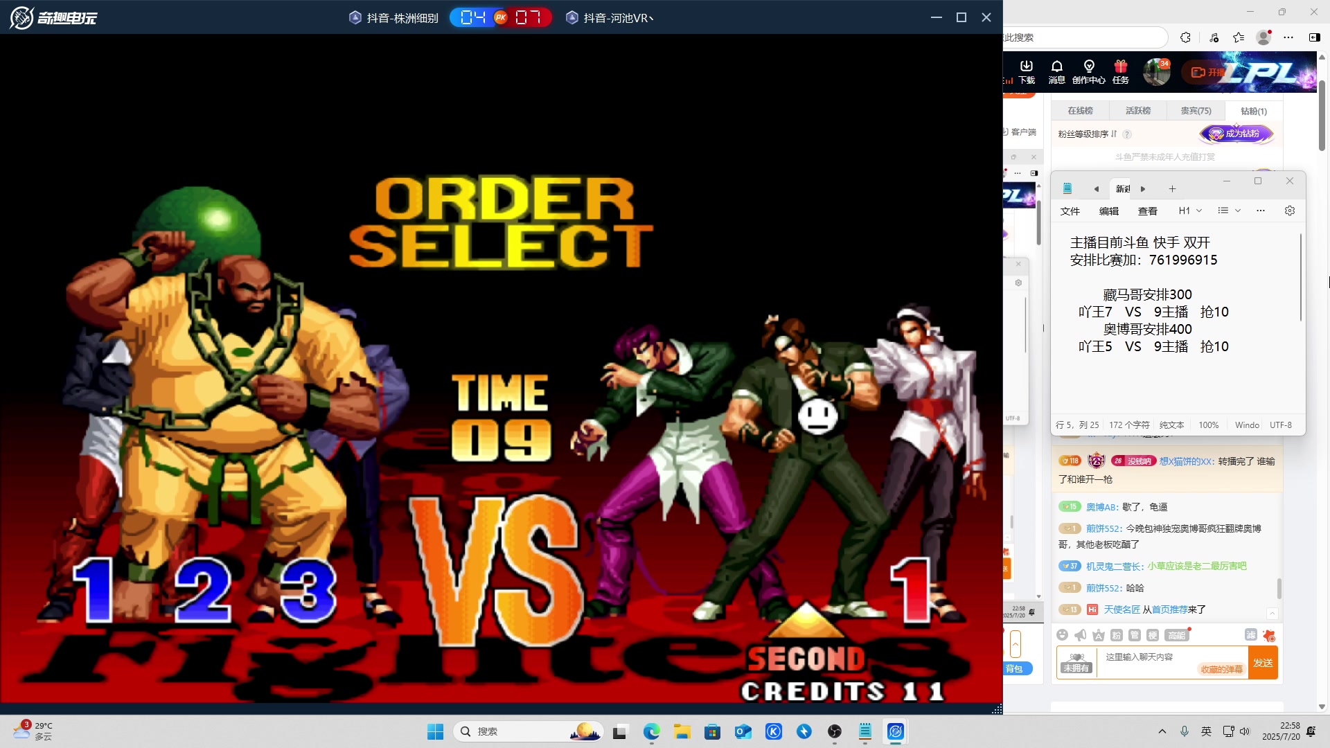Click the 成为钻粉 button
Viewport: 1330px width, 748px height.
(x=1236, y=134)
